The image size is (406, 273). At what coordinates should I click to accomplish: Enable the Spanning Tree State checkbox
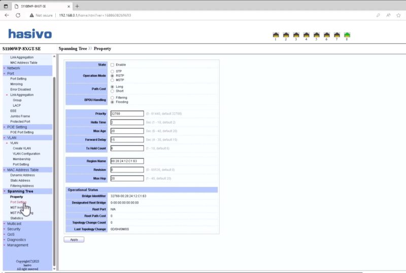(112, 65)
